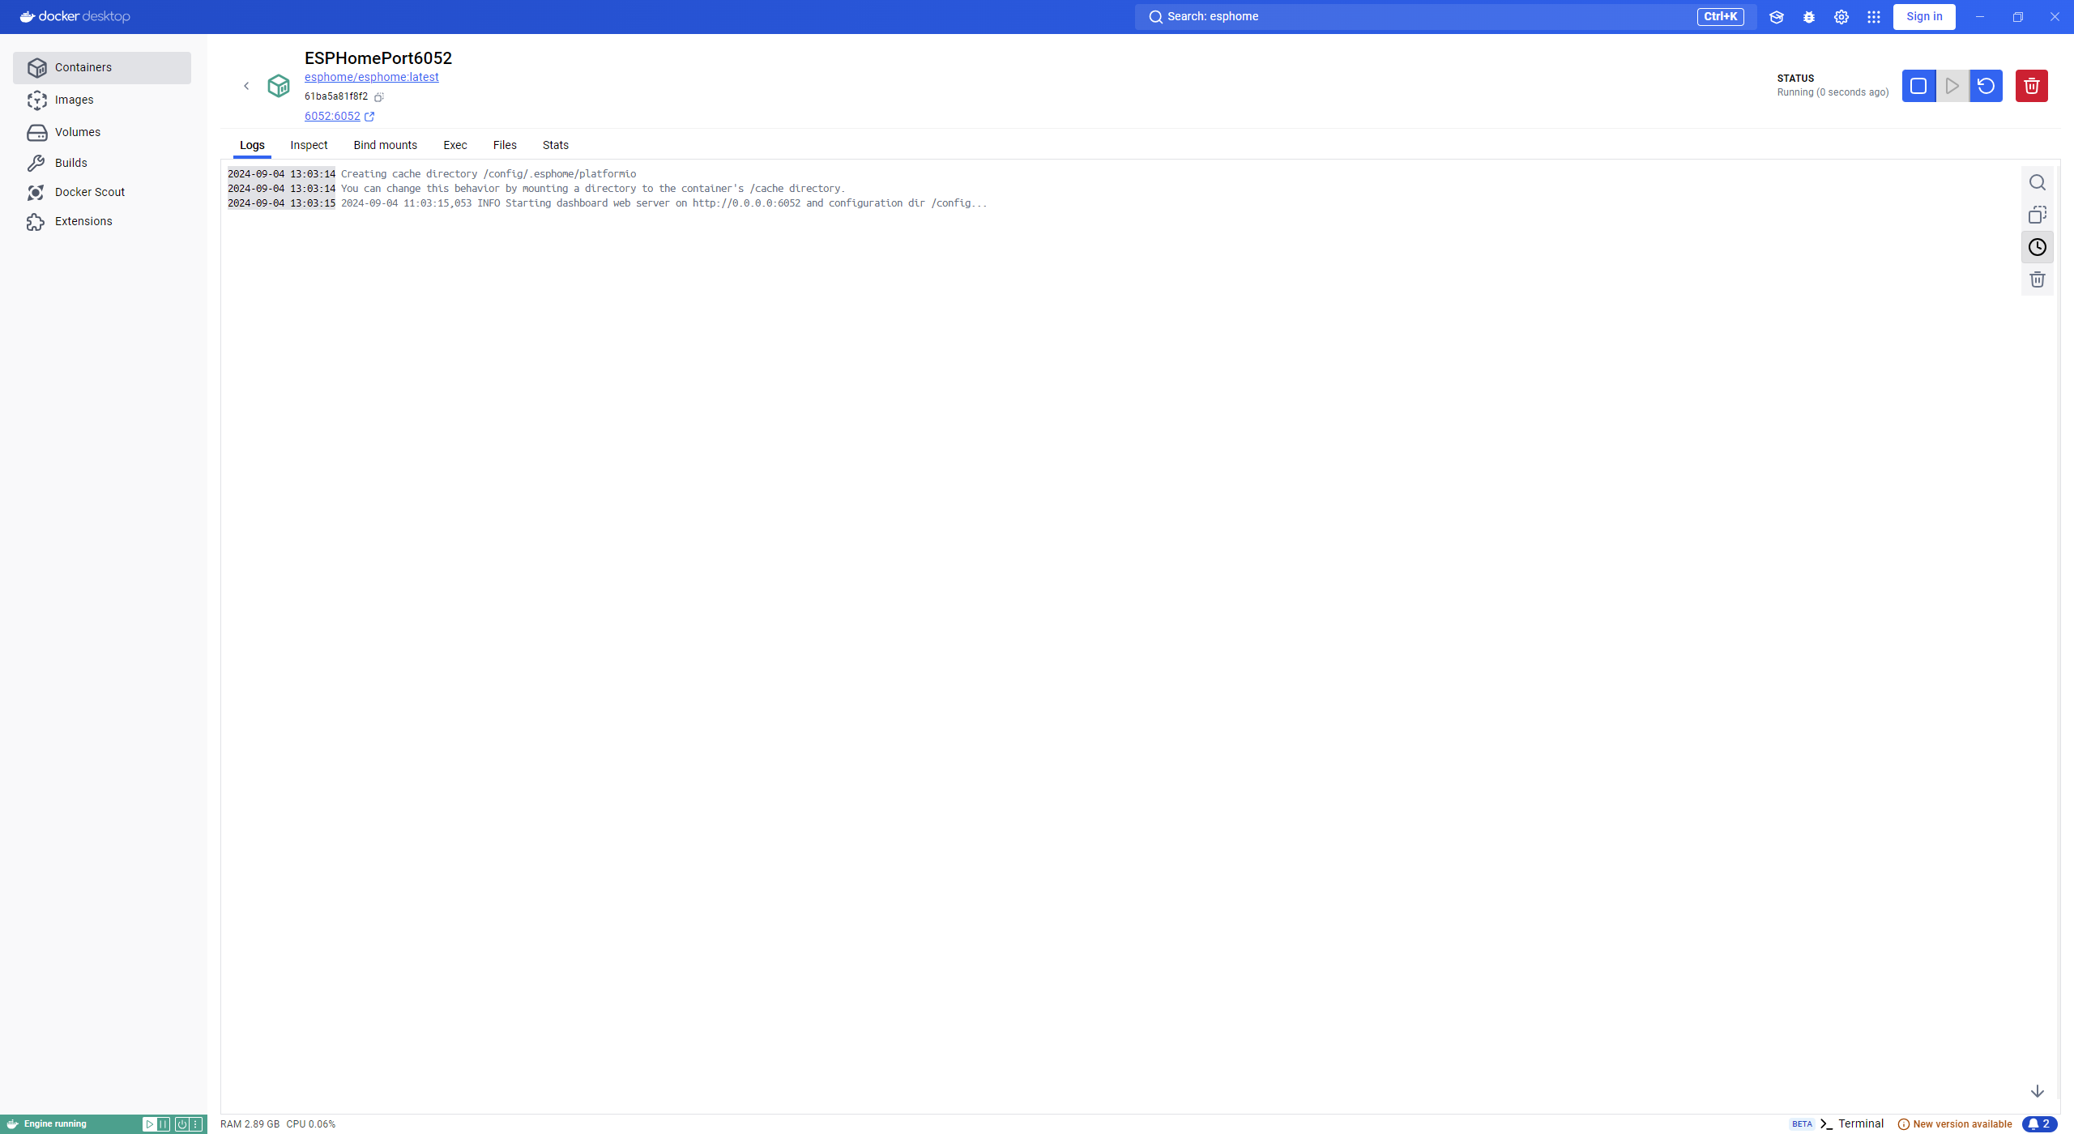This screenshot has width=2074, height=1134.
Task: Open Docker Scout
Action: click(x=102, y=192)
